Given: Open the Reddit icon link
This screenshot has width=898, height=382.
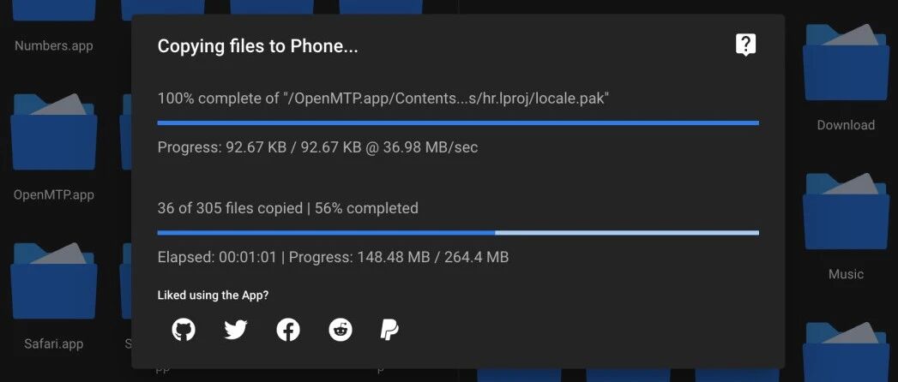Looking at the screenshot, I should (x=341, y=330).
